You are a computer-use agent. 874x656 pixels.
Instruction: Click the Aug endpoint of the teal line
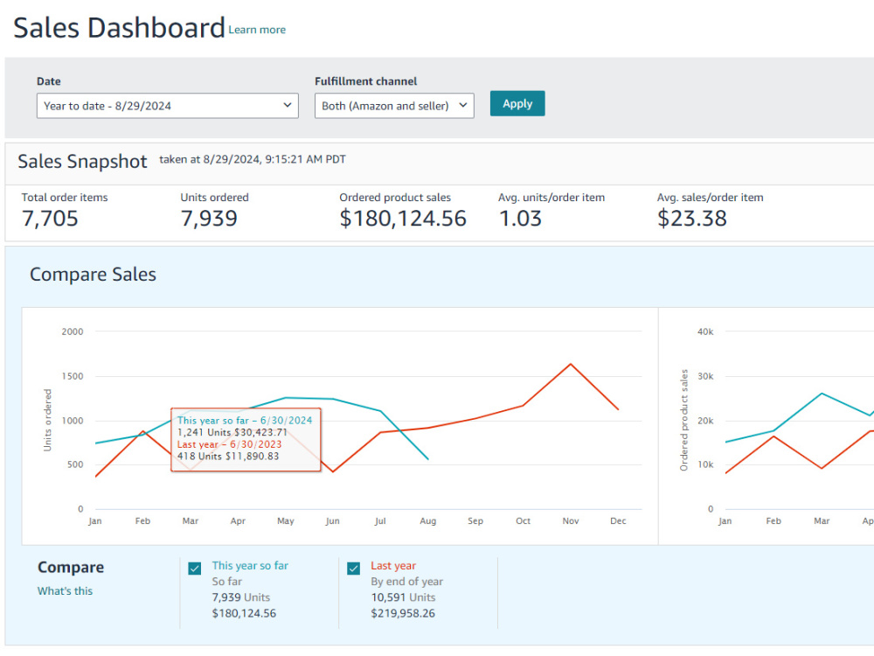tap(427, 459)
